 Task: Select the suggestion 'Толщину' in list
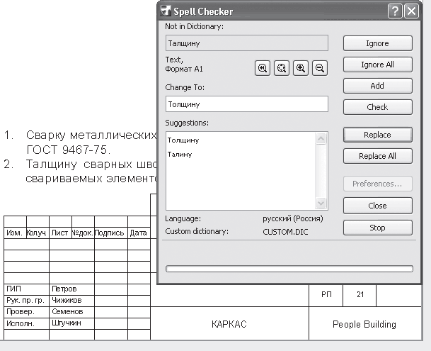point(184,140)
